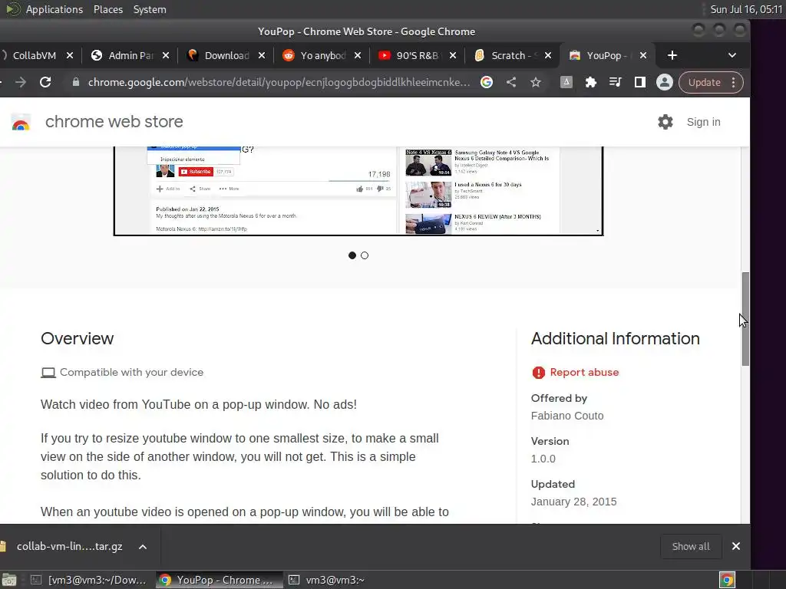
Task: Open Chrome Web Store settings gear
Action: pos(665,122)
